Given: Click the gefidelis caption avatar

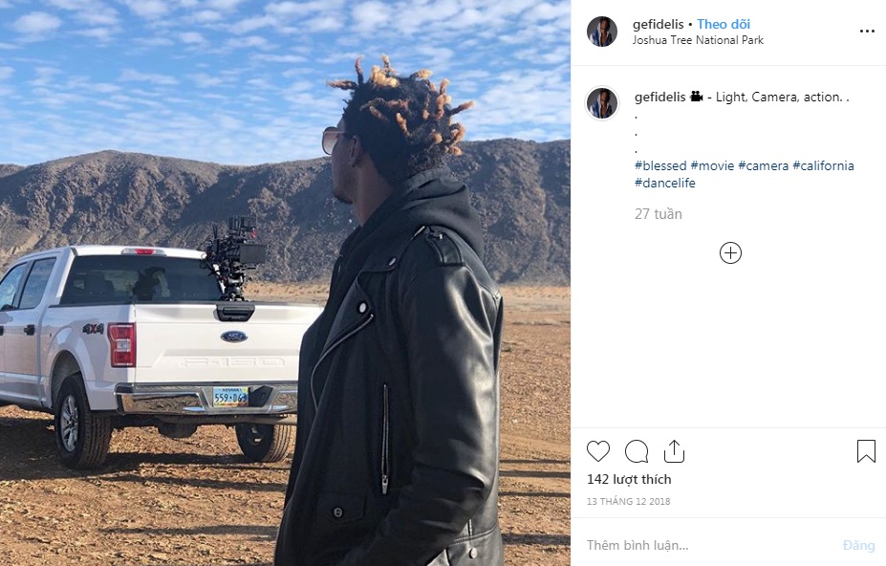Looking at the screenshot, I should pos(602,103).
